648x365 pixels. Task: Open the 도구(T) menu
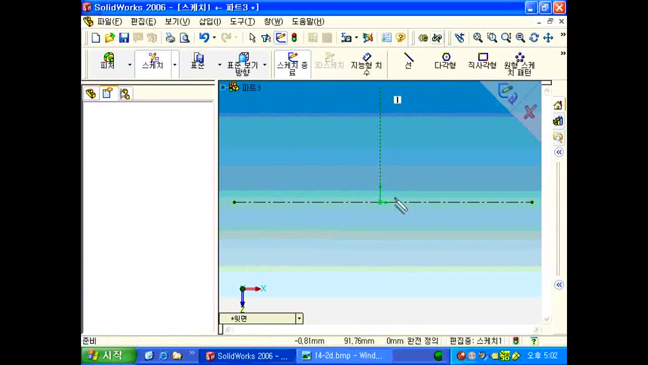pos(242,21)
